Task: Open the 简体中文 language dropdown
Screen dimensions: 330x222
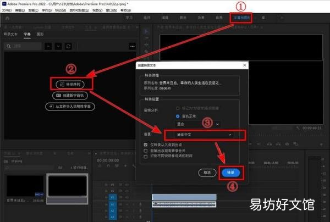Action: (x=204, y=135)
